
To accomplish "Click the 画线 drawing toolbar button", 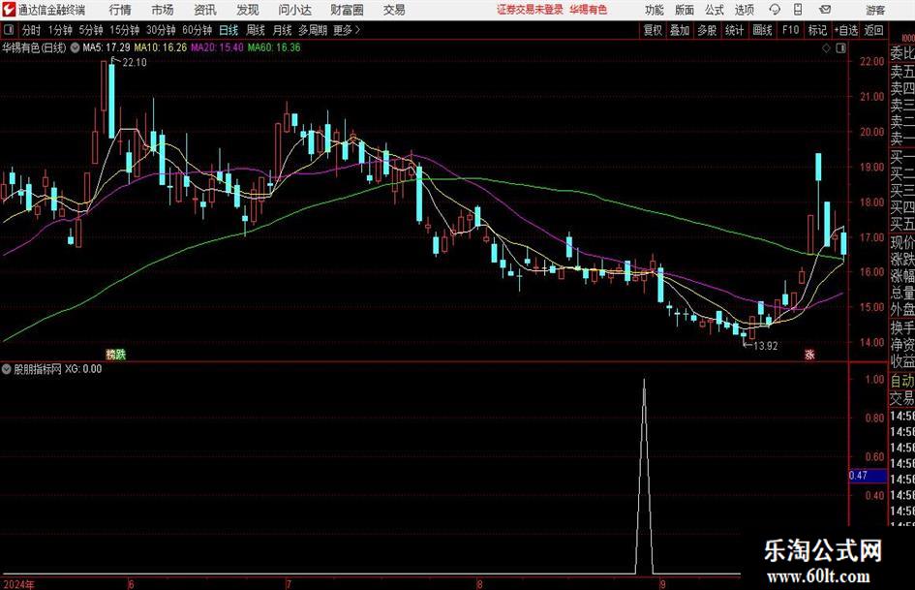I will (762, 30).
